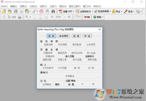The image size is (146, 101).
Task: Click the 颠倒页序 option
Action: 62,53
